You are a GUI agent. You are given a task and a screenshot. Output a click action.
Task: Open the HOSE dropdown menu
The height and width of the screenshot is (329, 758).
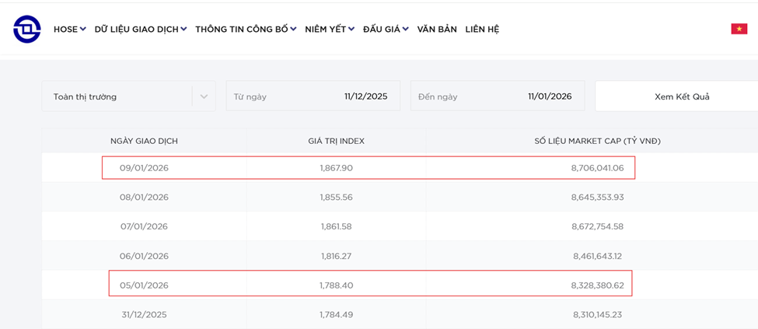click(69, 30)
